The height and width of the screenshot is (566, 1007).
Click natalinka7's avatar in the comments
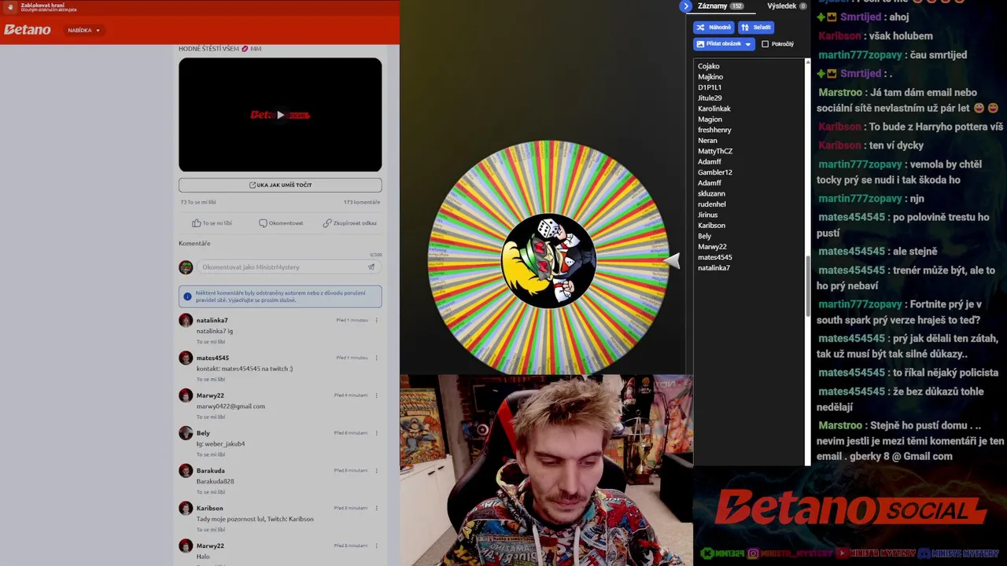point(186,321)
